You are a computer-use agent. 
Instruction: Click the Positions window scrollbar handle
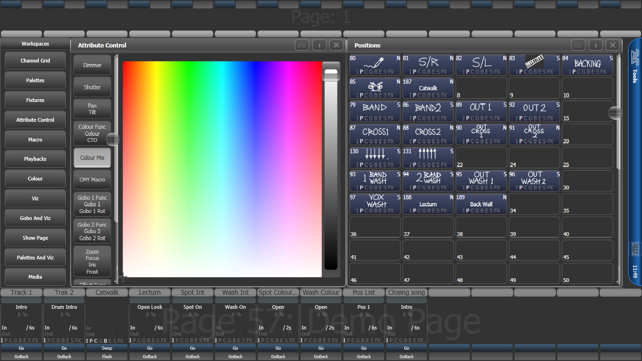click(615, 113)
